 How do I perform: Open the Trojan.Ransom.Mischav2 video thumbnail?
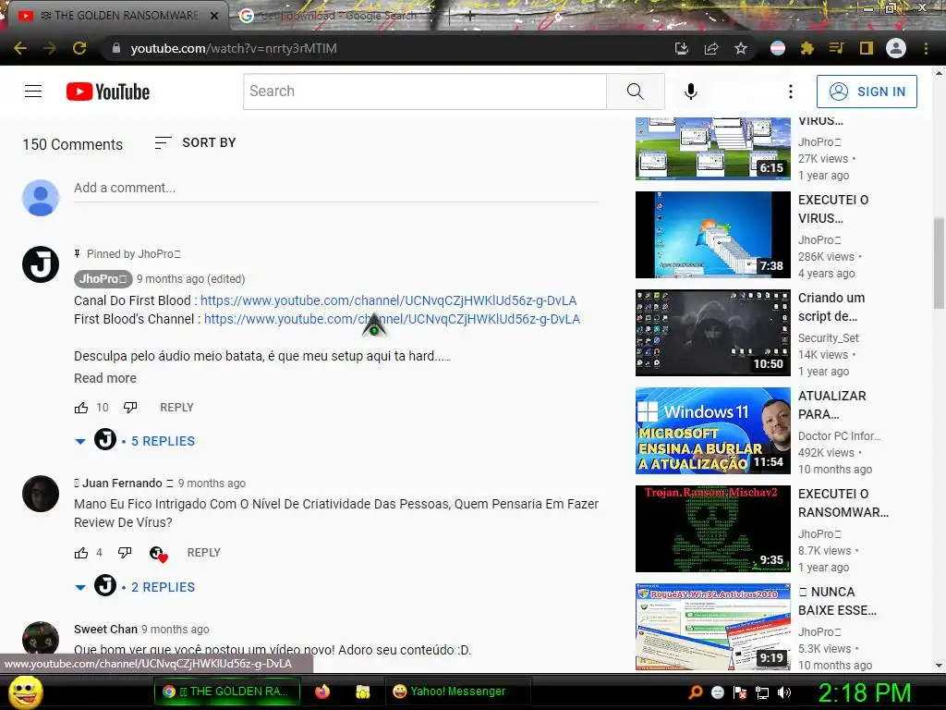[712, 529]
